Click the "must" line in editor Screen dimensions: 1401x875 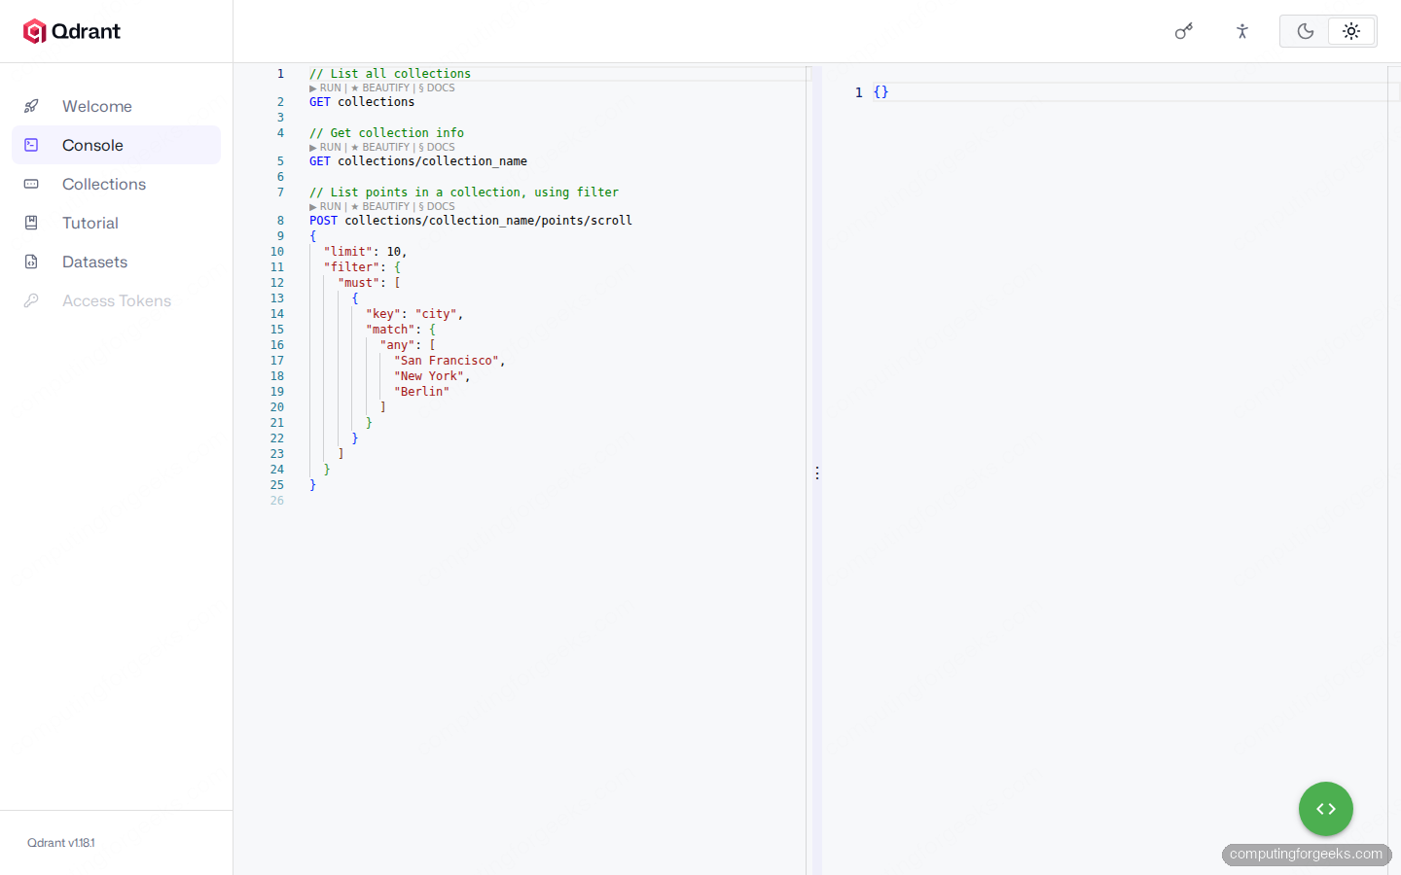point(370,283)
